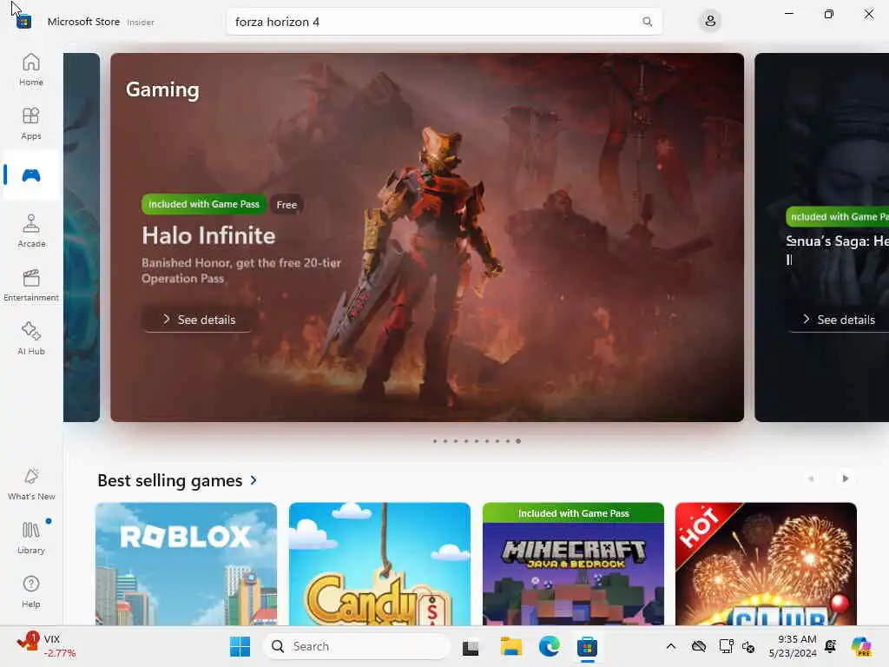
Task: Launch Microsoft Edge from the taskbar
Action: click(x=549, y=646)
